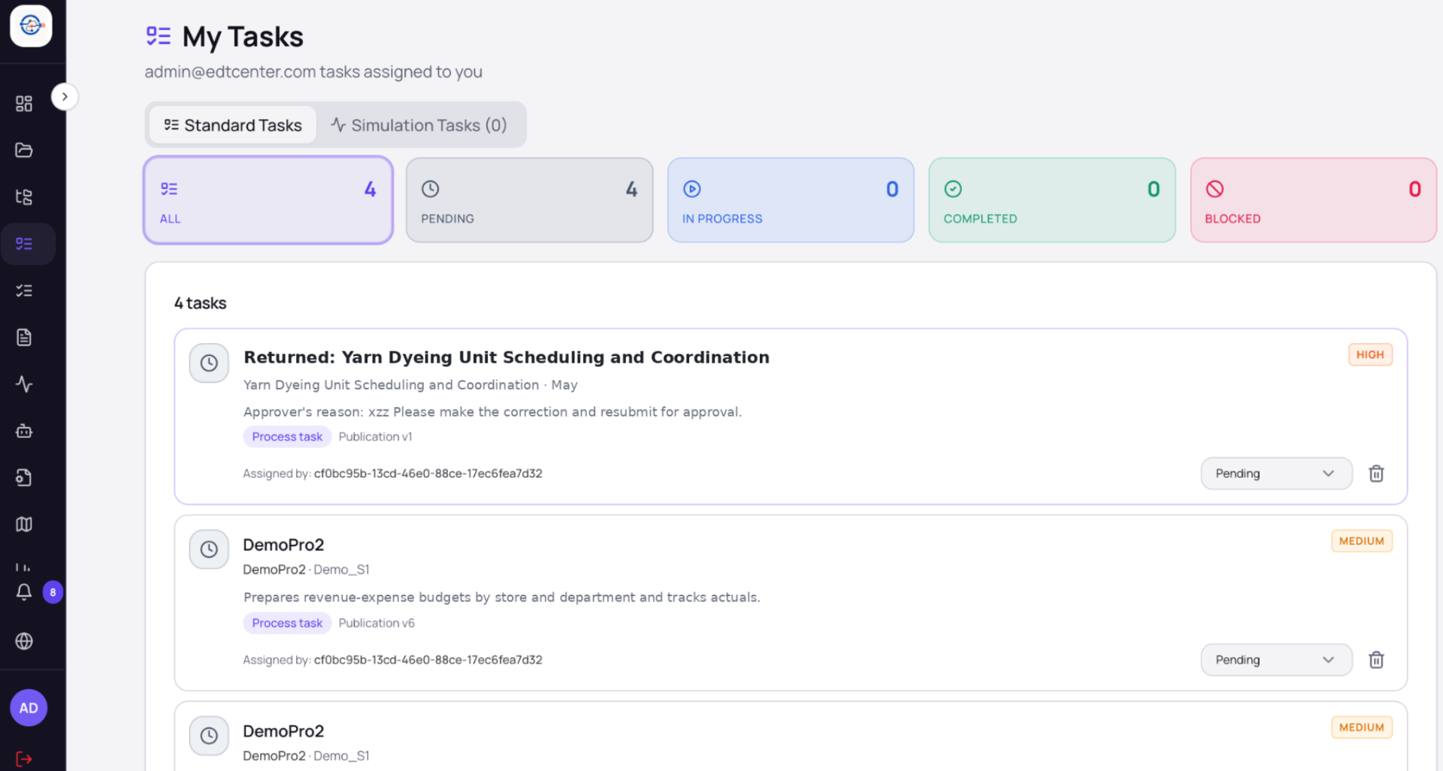Filter by PENDING tasks card
The height and width of the screenshot is (771, 1443).
[x=529, y=200]
